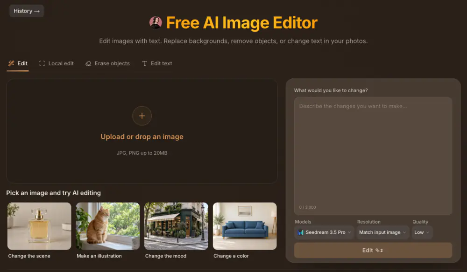
Task: Focus the Describe the changes text box
Action: (x=373, y=156)
